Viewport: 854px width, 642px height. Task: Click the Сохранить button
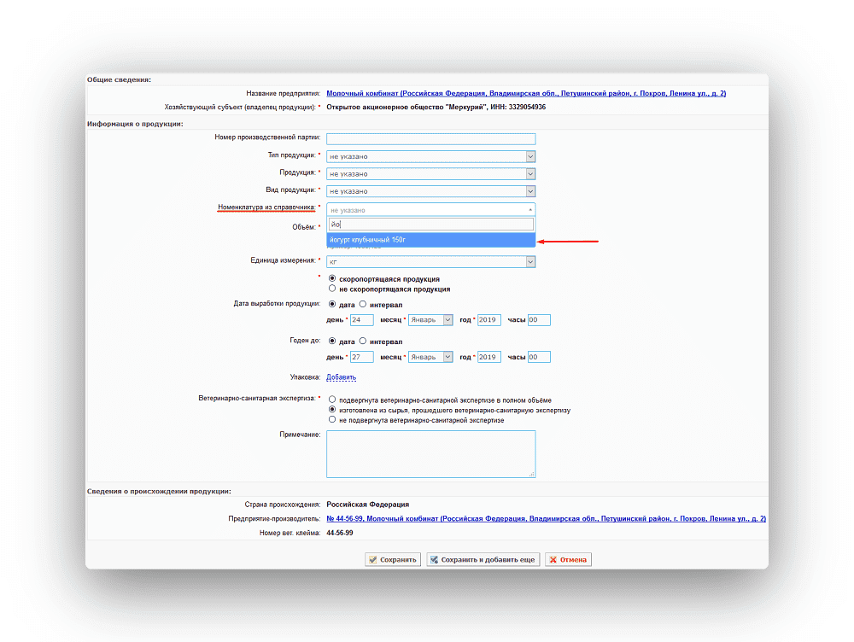coord(393,559)
